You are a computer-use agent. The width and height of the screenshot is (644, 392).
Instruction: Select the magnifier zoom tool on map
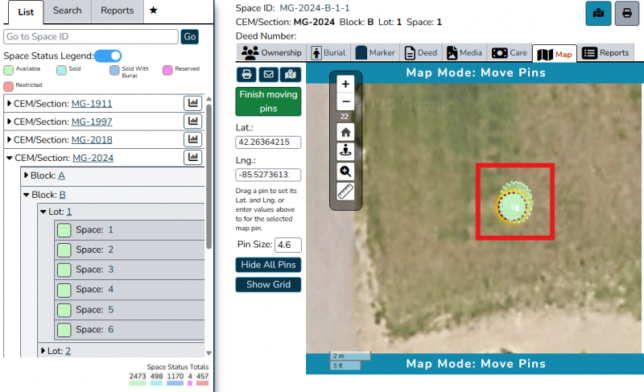[345, 171]
